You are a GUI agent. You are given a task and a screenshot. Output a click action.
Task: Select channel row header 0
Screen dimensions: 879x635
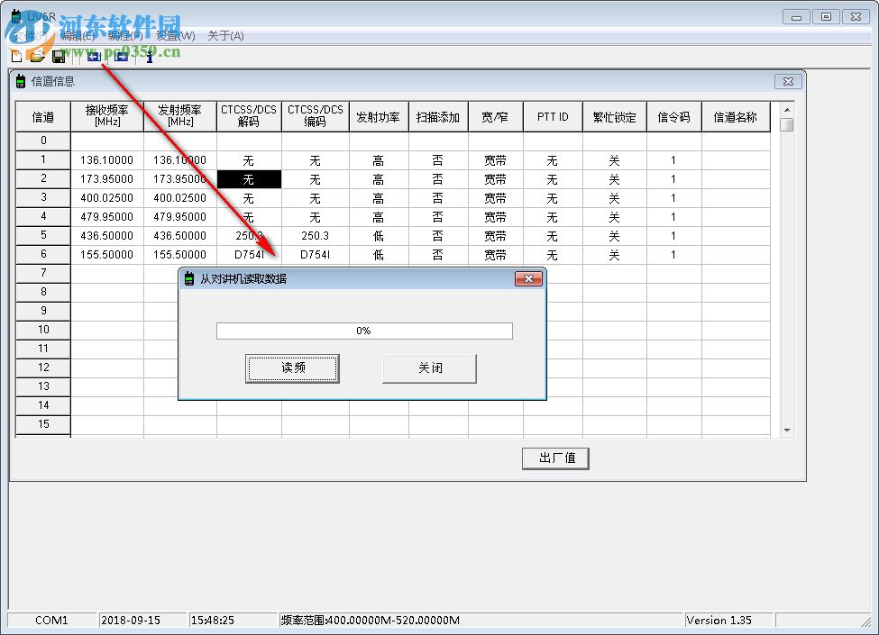43,141
